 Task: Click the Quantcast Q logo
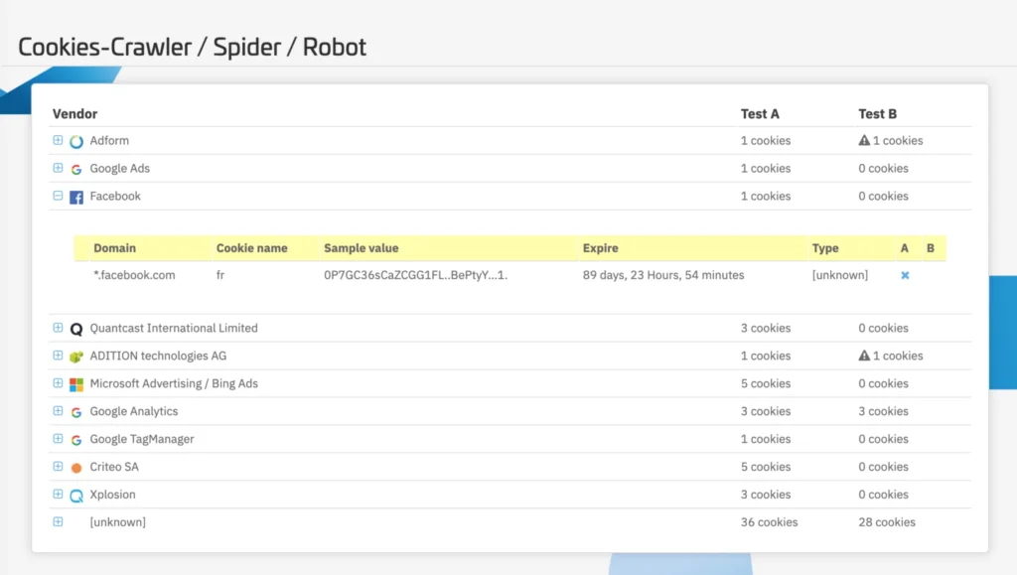click(x=76, y=330)
